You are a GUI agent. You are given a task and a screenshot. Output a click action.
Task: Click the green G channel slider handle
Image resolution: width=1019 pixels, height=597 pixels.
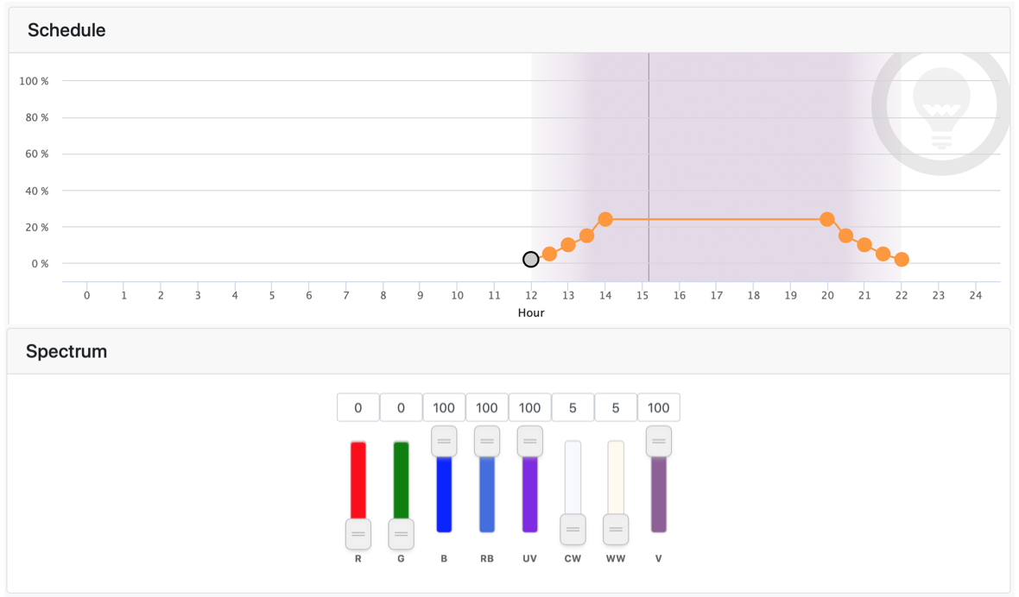401,534
